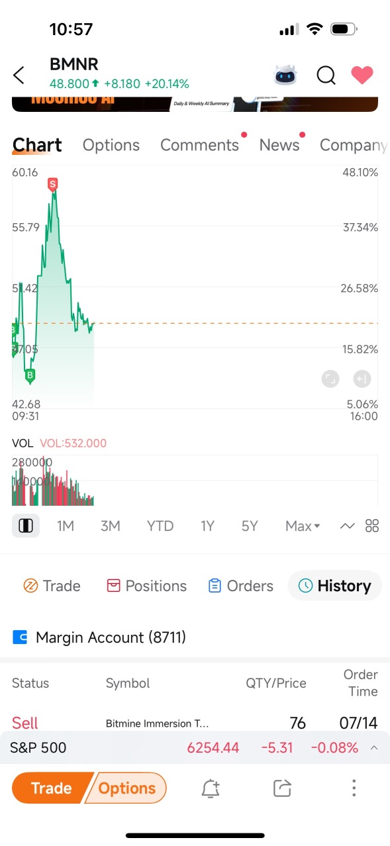This screenshot has height=846, width=390.
Task: Open the four-square chart layout icon
Action: click(x=372, y=526)
